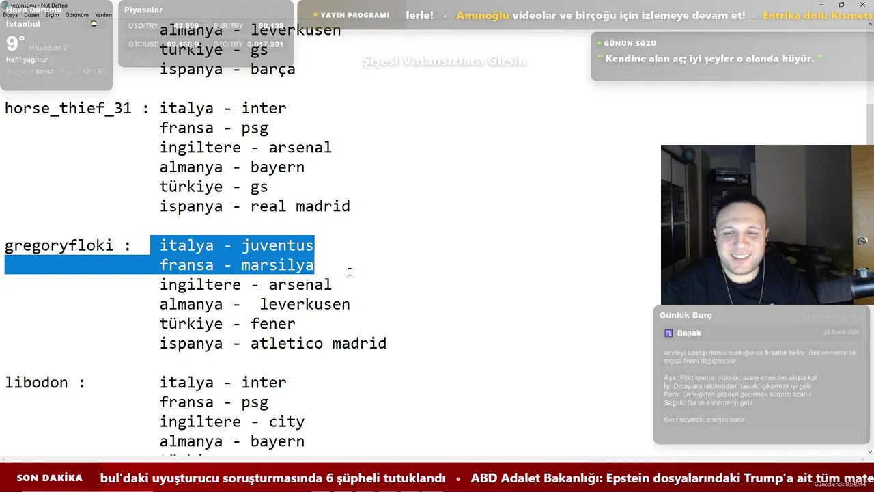Click the username gregoryfloki
Viewport: 874px width, 492px height.
click(x=59, y=246)
